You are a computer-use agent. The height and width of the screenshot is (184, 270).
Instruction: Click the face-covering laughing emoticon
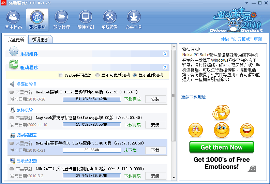click(x=221, y=112)
